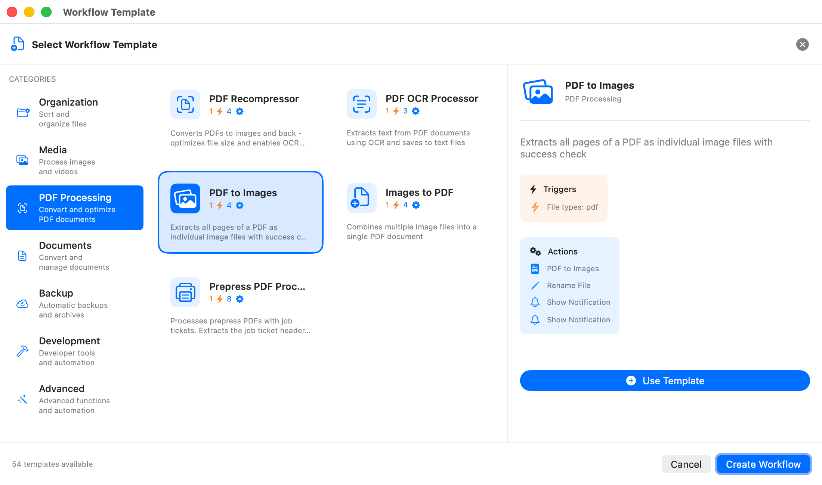Image resolution: width=822 pixels, height=485 pixels.
Task: Open the Organization category icon
Action: (x=23, y=112)
